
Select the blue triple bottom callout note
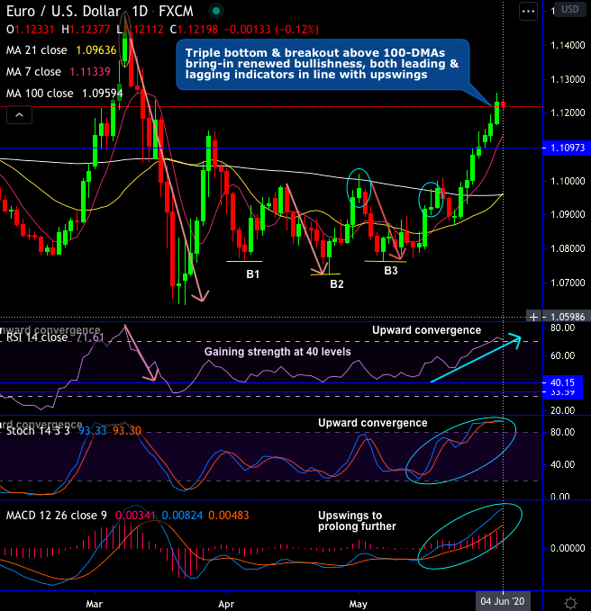[323, 65]
